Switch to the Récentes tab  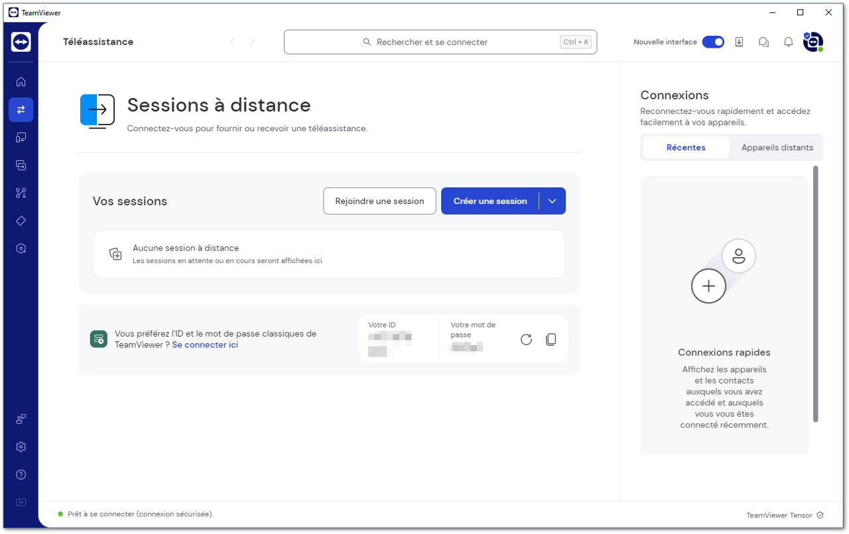pyautogui.click(x=686, y=148)
